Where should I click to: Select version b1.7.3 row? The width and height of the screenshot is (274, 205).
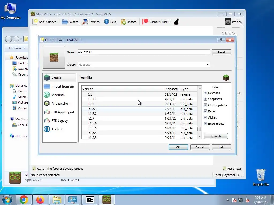click(x=139, y=109)
